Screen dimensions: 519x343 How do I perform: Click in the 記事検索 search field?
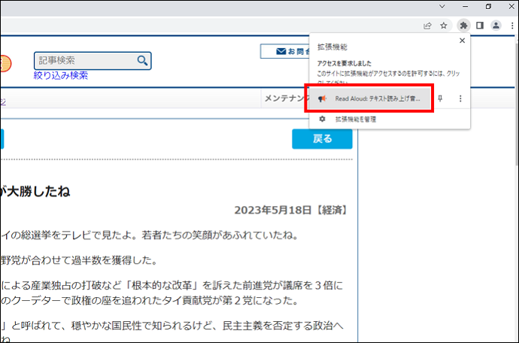click(x=83, y=60)
